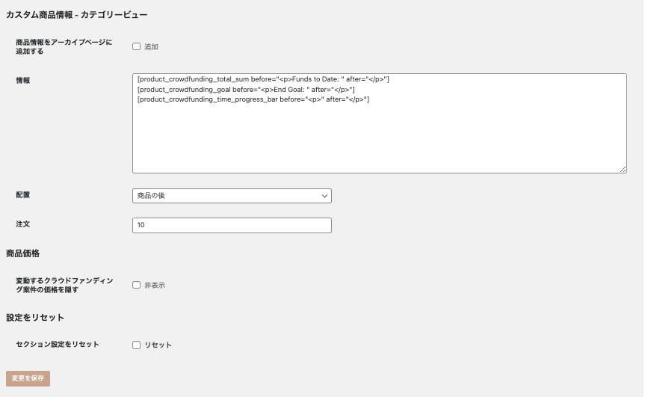Screen dimensions: 645x397
Task: Click the カスタム商品情報 - カテゴリービュー heading
Action: tap(76, 15)
